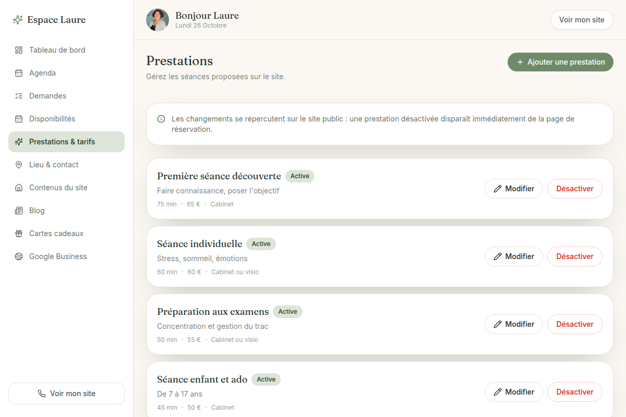This screenshot has height=417, width=626.
Task: Click the Agenda calendar icon
Action: click(x=19, y=73)
